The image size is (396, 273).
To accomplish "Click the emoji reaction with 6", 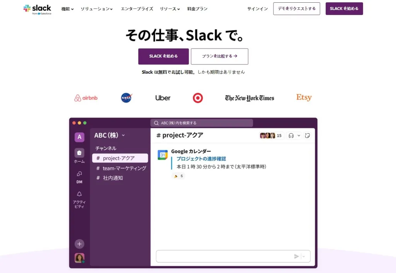I will [x=178, y=176].
